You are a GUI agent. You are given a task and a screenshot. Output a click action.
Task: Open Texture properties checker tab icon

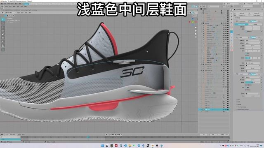tap(232, 50)
